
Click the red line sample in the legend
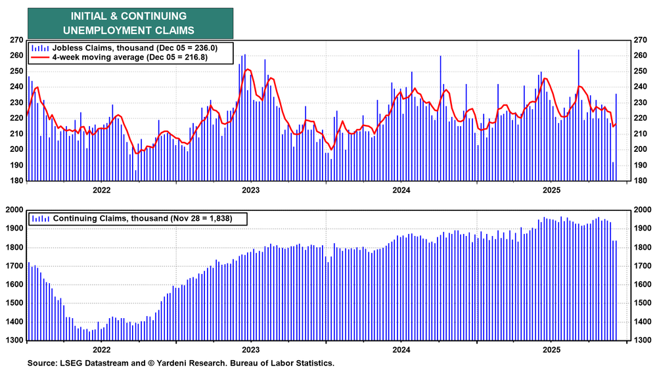click(40, 58)
